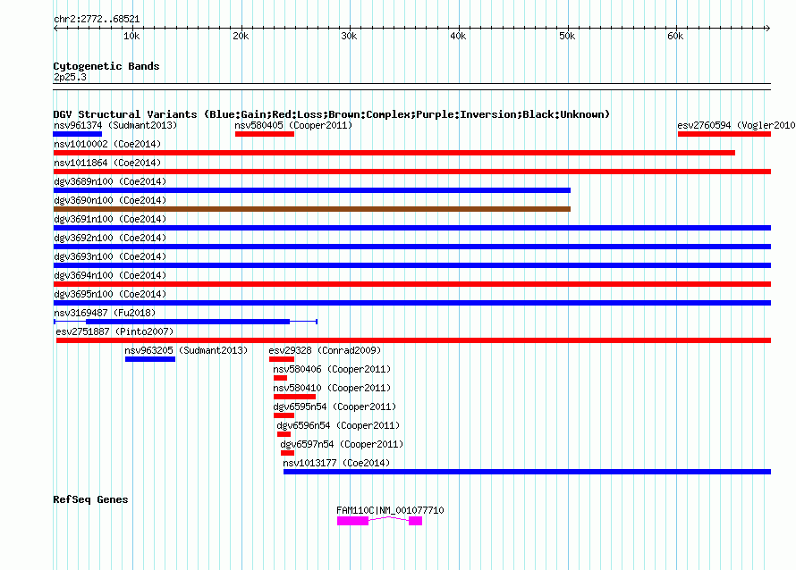Select esv29328 (Conrad2009) label
796x570 pixels.
(325, 350)
